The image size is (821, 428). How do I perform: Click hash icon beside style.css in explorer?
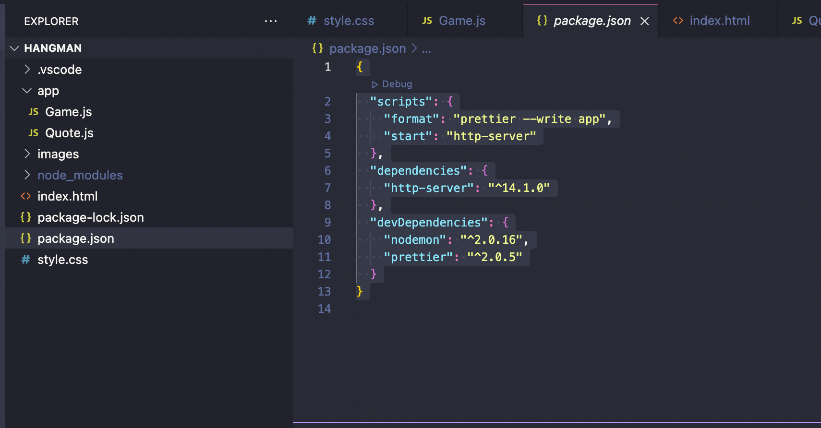[x=25, y=260]
